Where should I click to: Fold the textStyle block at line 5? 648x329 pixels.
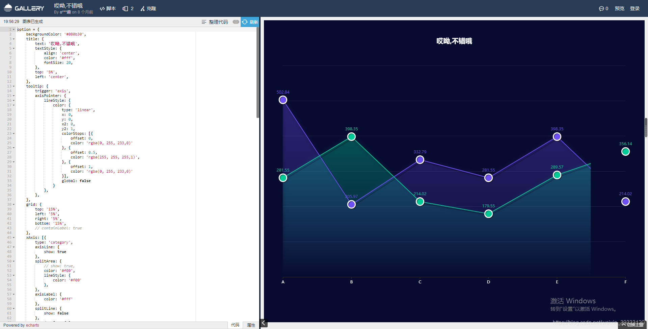(14, 48)
